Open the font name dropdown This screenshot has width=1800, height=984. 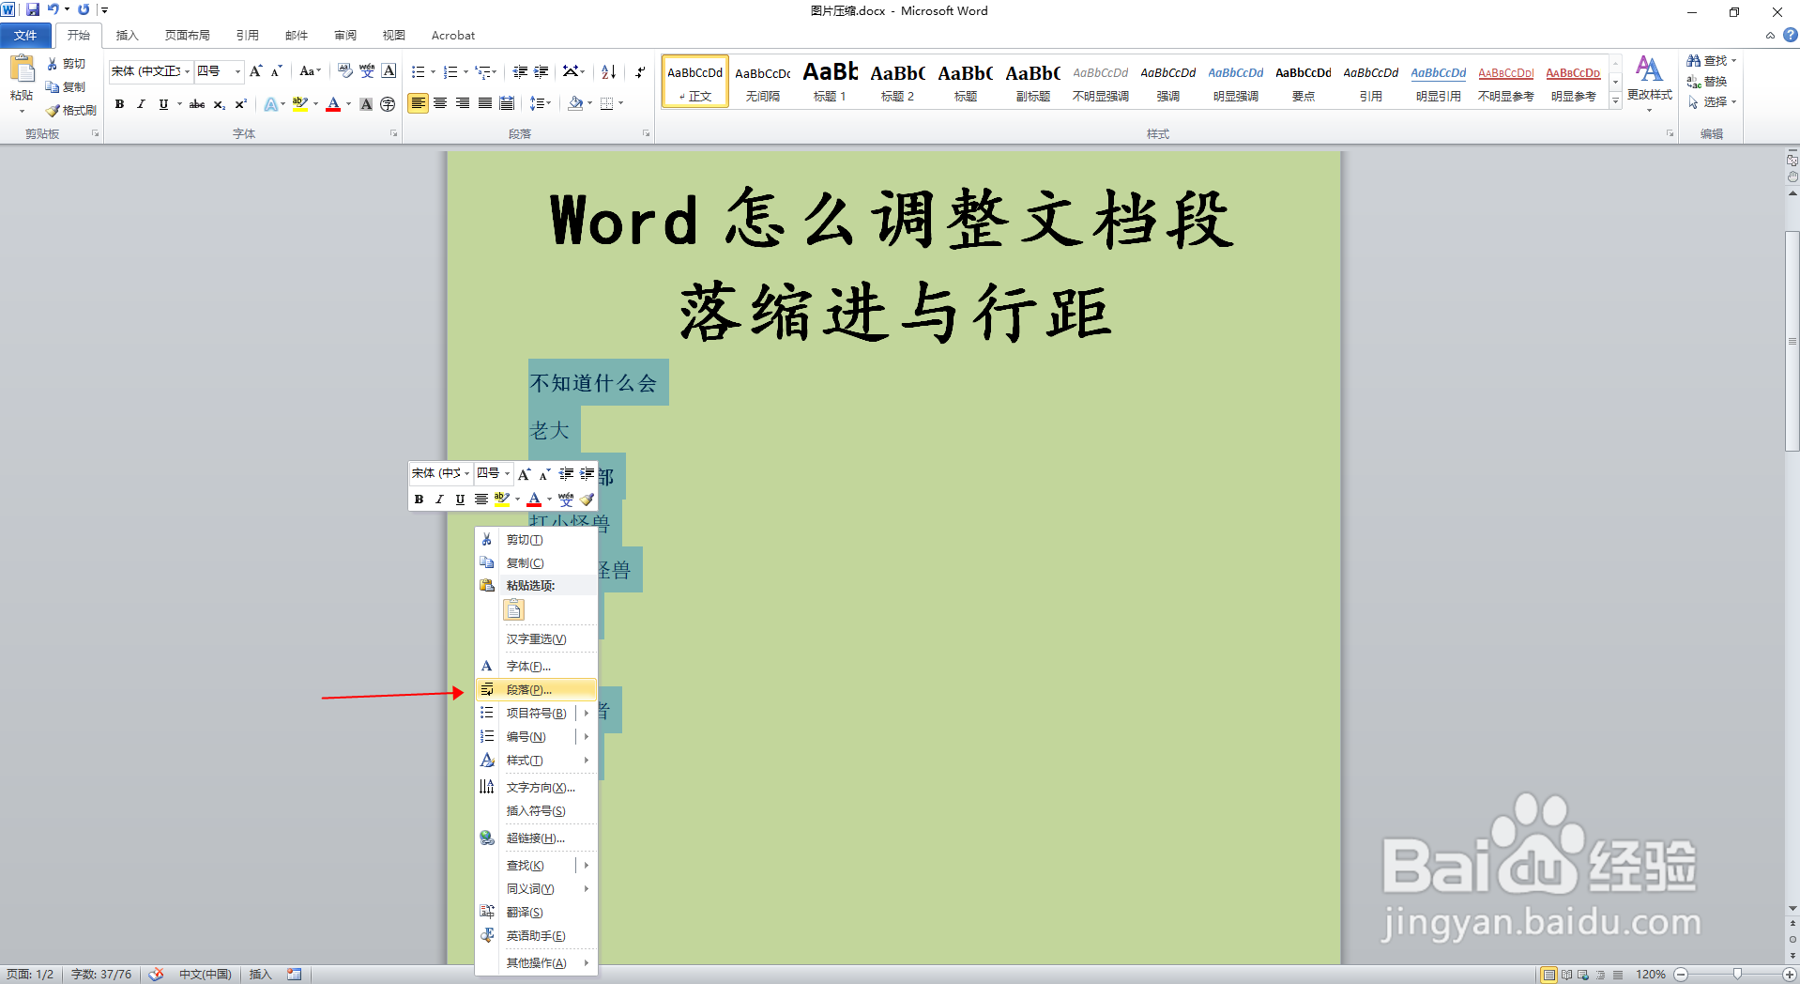pyautogui.click(x=186, y=71)
